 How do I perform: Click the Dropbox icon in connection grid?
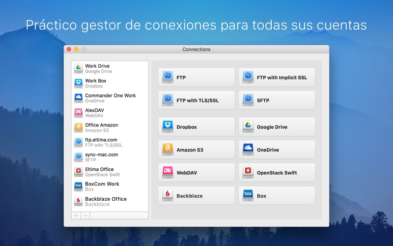[168, 127]
